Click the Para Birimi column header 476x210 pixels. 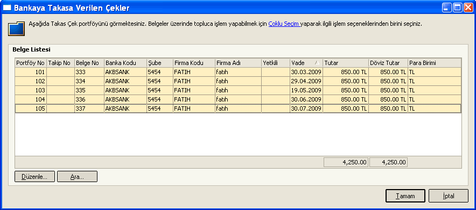[x=435, y=63]
